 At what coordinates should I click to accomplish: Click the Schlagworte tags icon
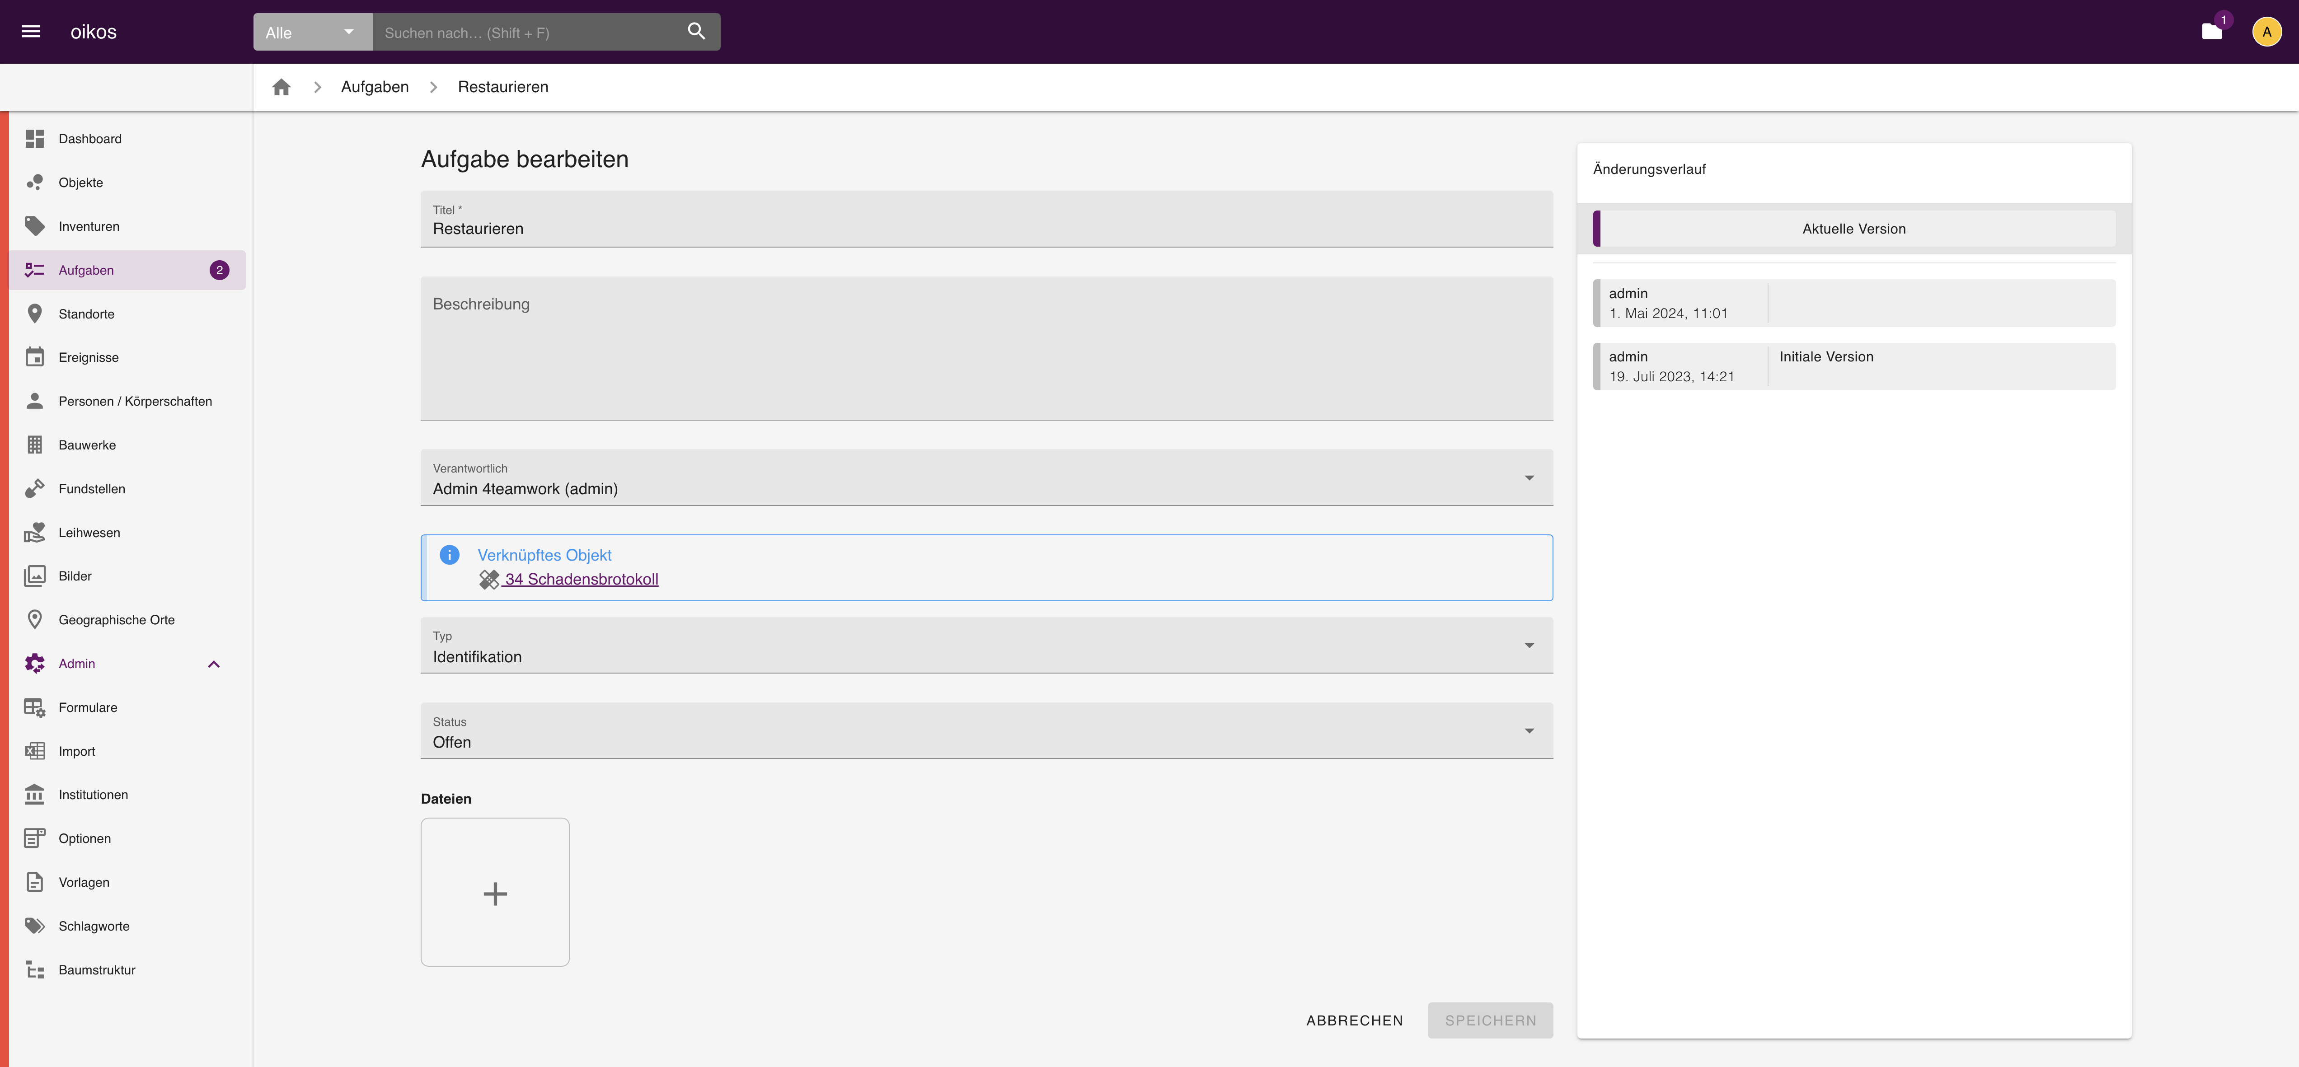pyautogui.click(x=35, y=926)
